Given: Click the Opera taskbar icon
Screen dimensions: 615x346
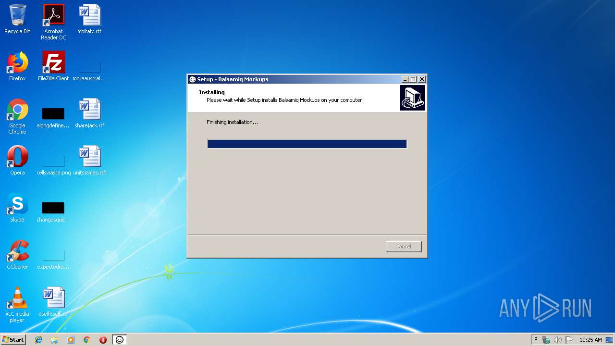Looking at the screenshot, I should (103, 340).
